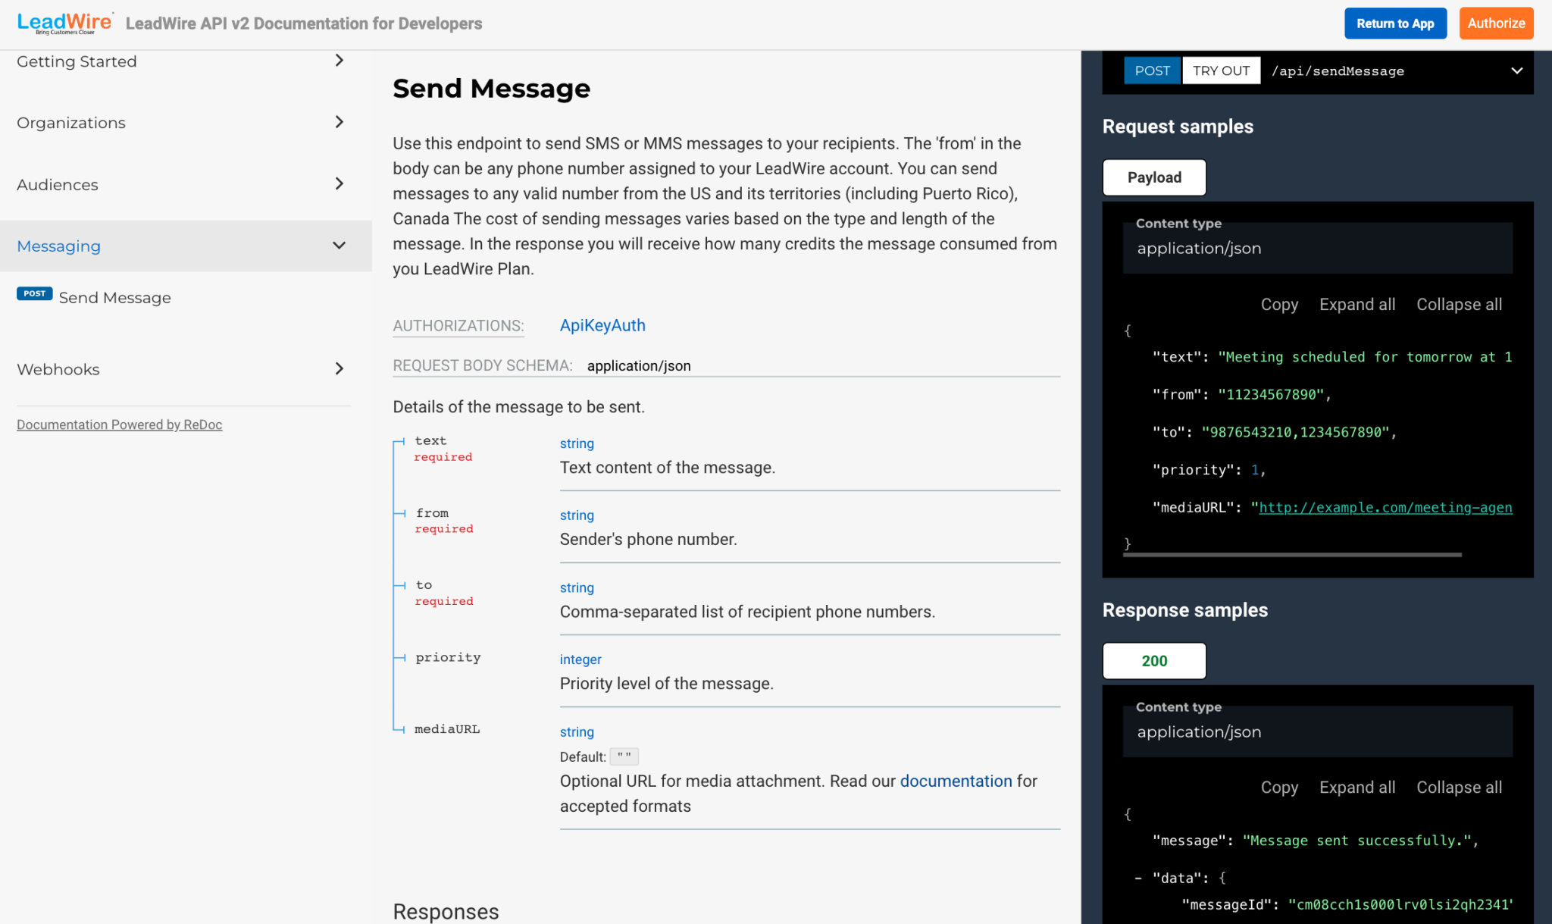Select the Payload tab
This screenshot has height=924, width=1552.
(1154, 177)
